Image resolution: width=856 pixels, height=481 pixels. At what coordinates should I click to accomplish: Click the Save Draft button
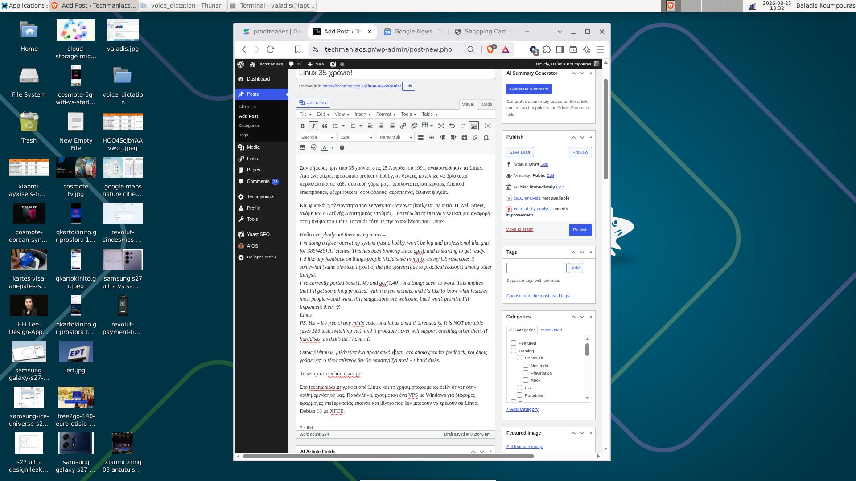click(x=520, y=152)
